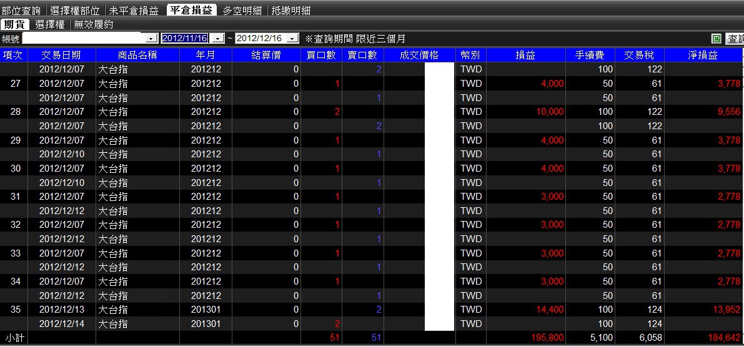
Task: Click the 賣口數 column header
Action: point(362,55)
